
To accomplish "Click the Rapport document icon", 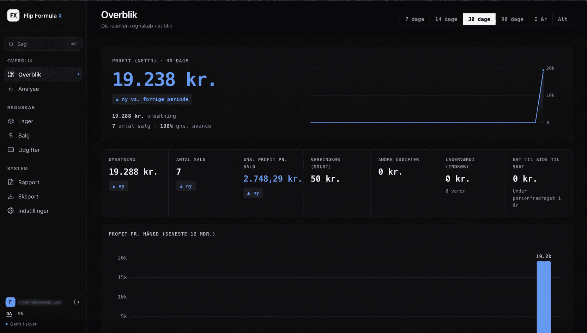I will tap(11, 182).
